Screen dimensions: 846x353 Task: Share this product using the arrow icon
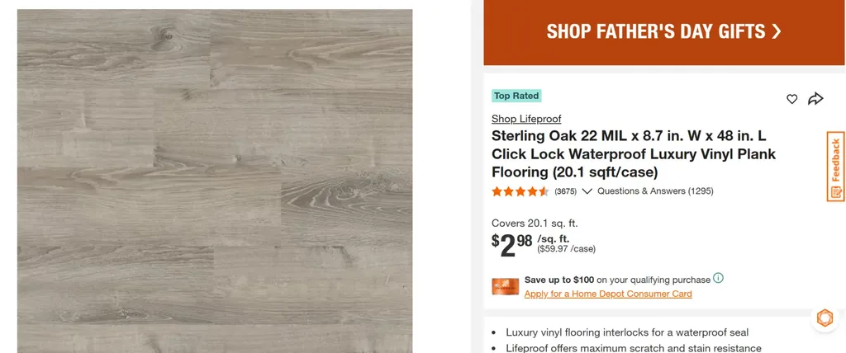point(815,99)
